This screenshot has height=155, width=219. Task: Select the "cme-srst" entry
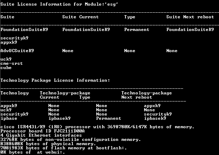pyautogui.click(x=12, y=63)
